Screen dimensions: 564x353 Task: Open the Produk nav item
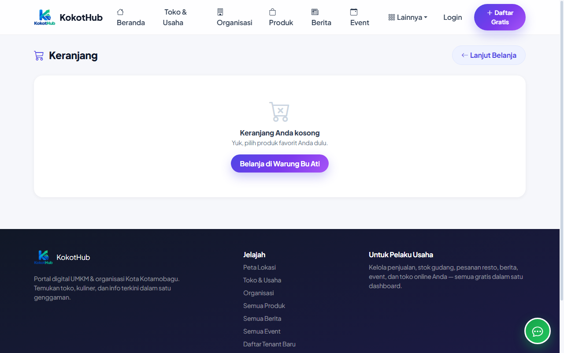coord(281,17)
